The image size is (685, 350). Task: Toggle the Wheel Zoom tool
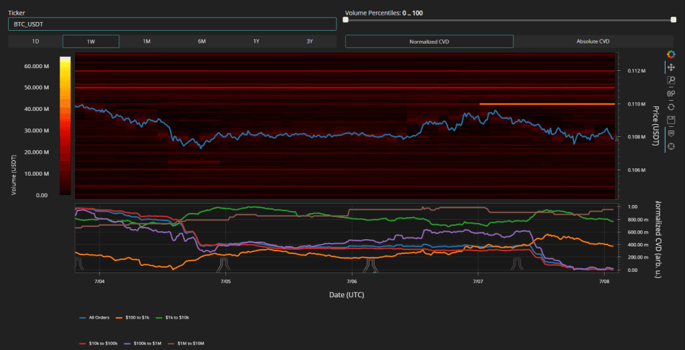click(671, 94)
